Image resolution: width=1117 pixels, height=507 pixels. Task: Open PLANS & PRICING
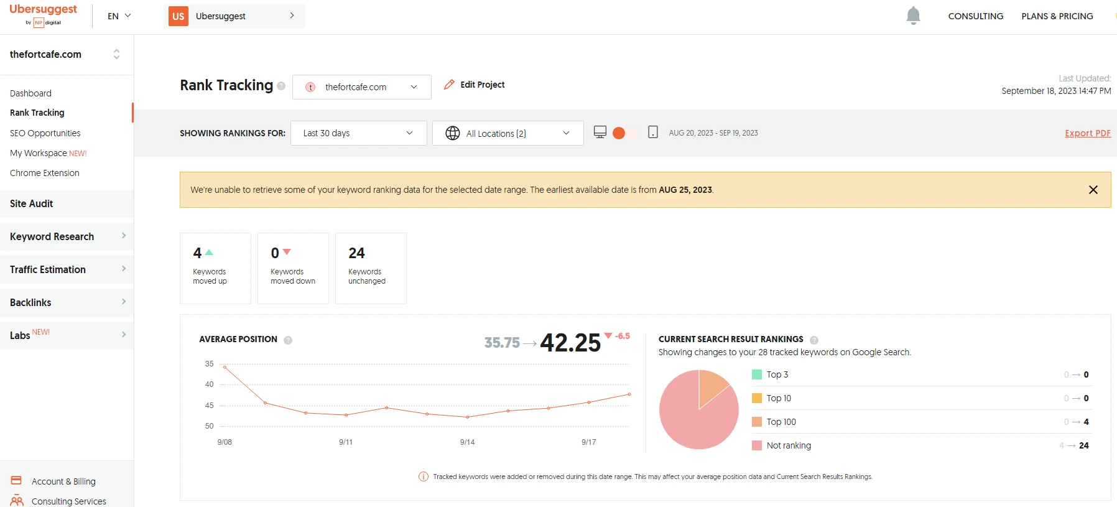(1057, 16)
